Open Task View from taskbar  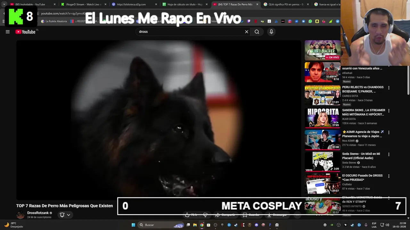pos(188,225)
